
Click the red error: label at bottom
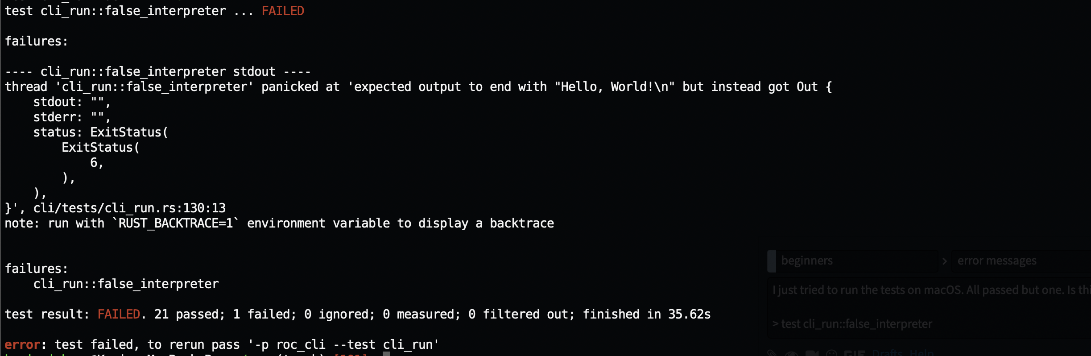22,345
